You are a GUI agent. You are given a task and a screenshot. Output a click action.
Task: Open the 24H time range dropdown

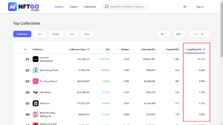179,34
